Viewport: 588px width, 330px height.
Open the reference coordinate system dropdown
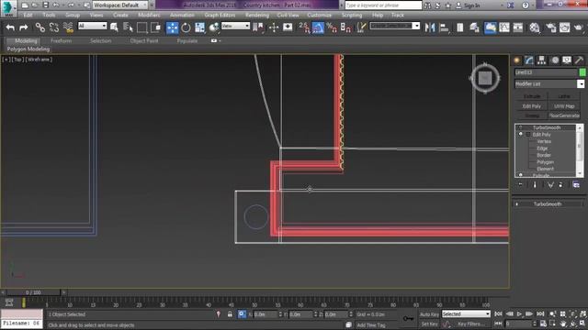pos(235,26)
